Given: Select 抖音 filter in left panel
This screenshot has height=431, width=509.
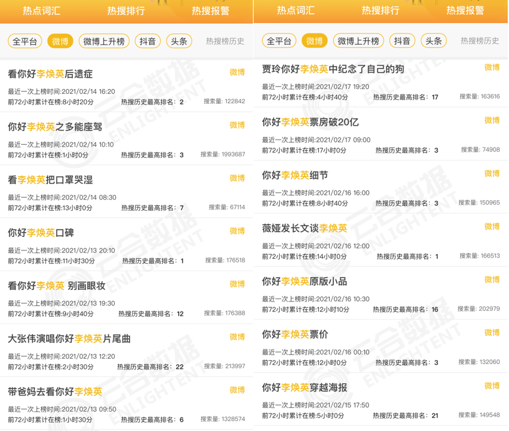Looking at the screenshot, I should pyautogui.click(x=148, y=42).
